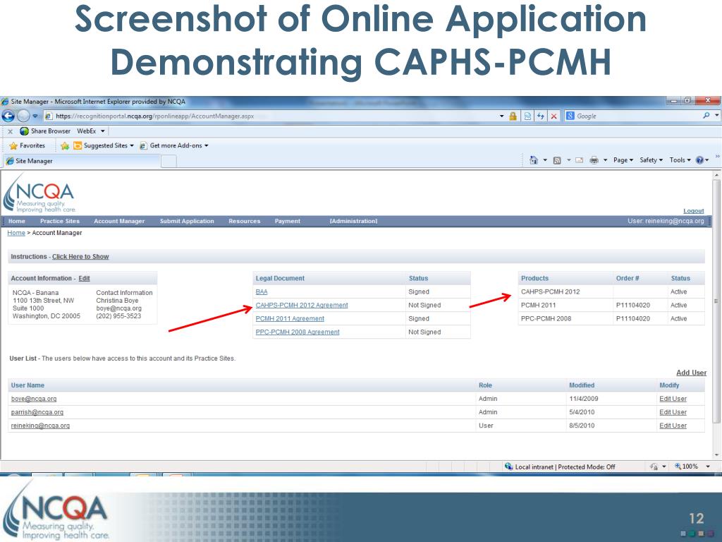Expand Get more Add-ons dropdown
The image size is (722, 542).
pos(207,145)
